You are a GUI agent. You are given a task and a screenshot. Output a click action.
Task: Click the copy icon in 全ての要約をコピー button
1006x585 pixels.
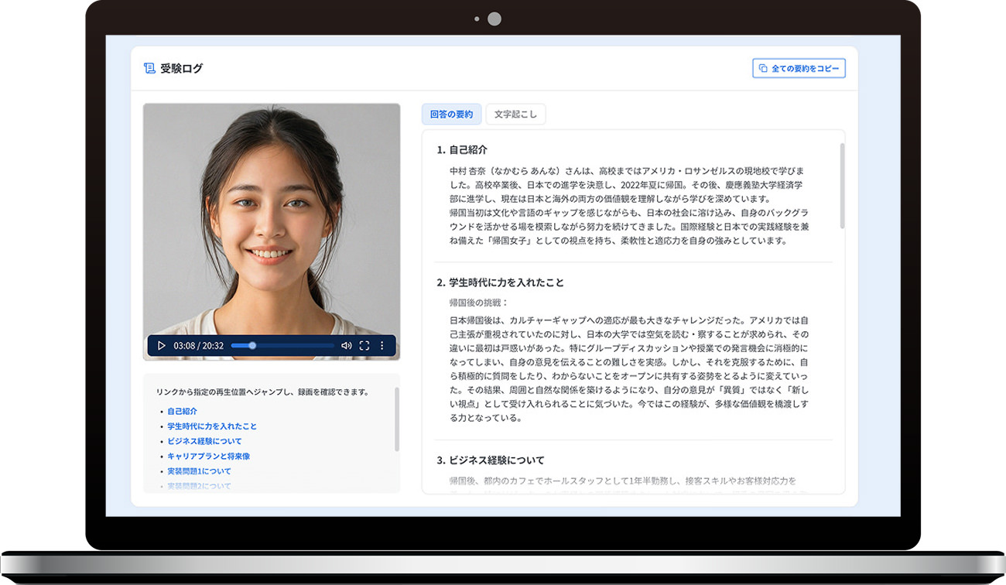[x=763, y=68]
